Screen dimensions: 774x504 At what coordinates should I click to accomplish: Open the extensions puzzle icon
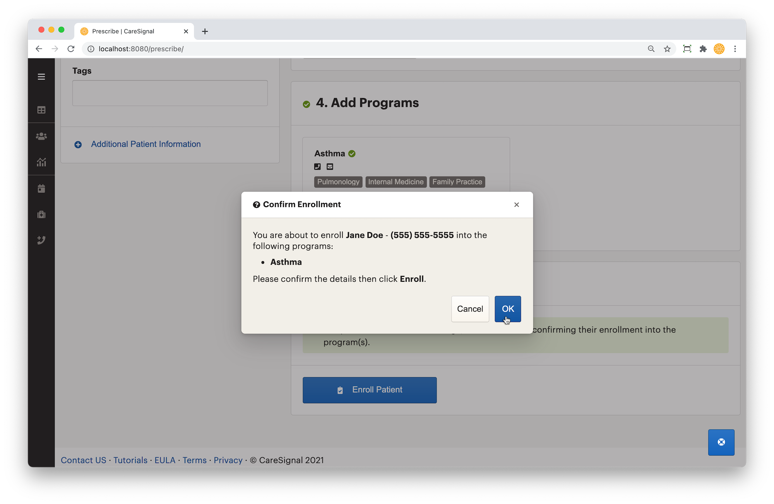pyautogui.click(x=703, y=49)
